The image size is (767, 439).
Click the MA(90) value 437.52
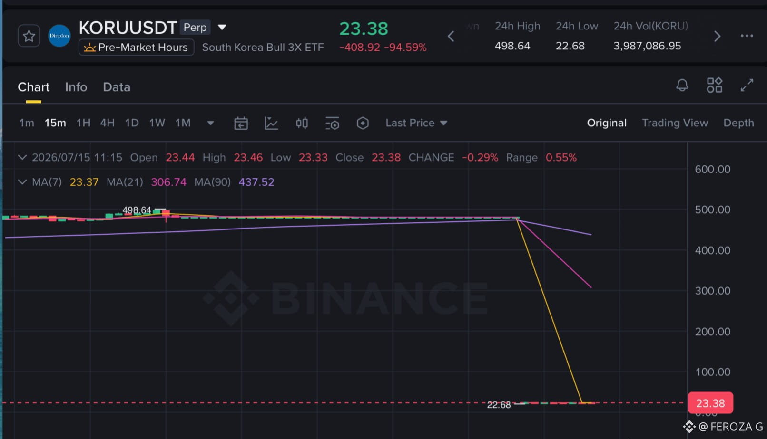pyautogui.click(x=256, y=182)
